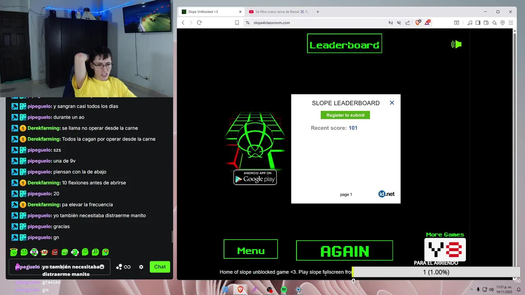Screen dimensions: 525x295
Task: Switch to the Slope Unblocked tab
Action: click(x=212, y=11)
